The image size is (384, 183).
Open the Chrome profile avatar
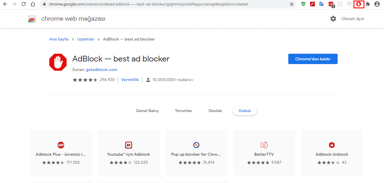pos(377,4)
